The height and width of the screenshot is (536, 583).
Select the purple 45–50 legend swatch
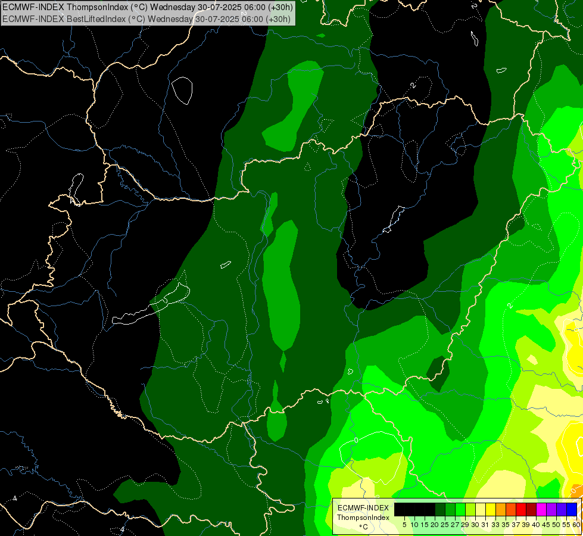[x=551, y=509]
